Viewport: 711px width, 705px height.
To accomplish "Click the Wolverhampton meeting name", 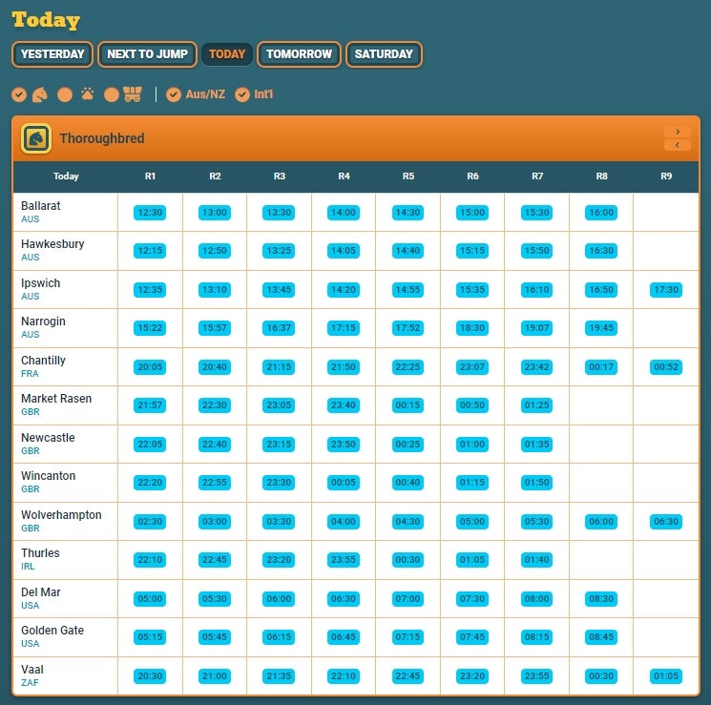I will 61,515.
